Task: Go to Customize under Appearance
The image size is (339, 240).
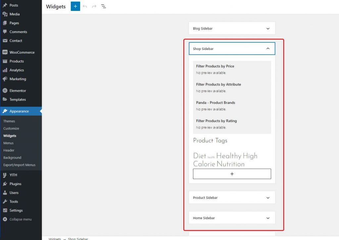Action: coord(11,128)
